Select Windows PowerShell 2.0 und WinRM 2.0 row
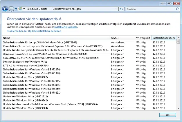This screenshot has width=182, height=122. [89, 54]
